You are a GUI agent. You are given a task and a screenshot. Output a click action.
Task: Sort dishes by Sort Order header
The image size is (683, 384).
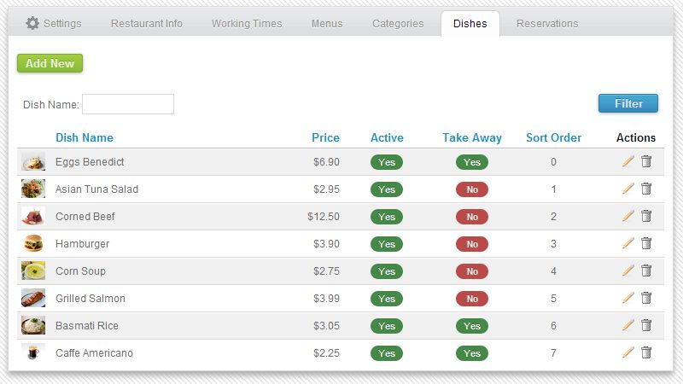553,137
